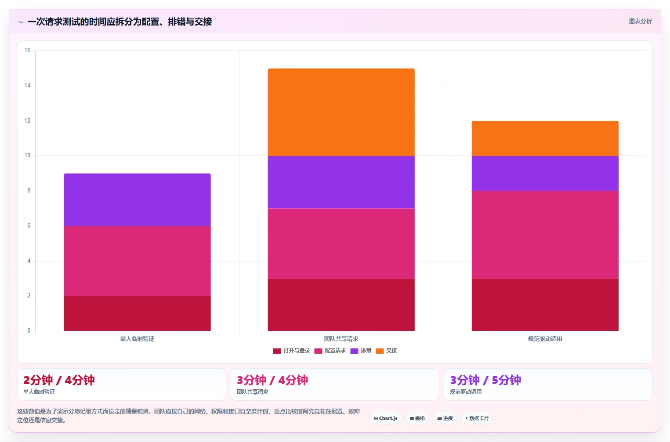
Task: Click the chart title about 配置、排错与交接
Action: point(120,22)
